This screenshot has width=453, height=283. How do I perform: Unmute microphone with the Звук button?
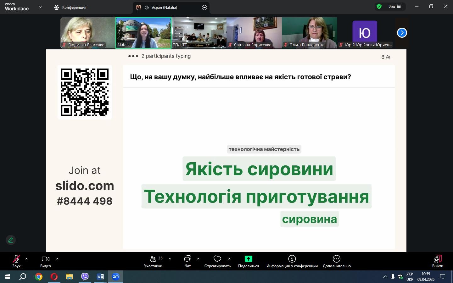click(16, 261)
